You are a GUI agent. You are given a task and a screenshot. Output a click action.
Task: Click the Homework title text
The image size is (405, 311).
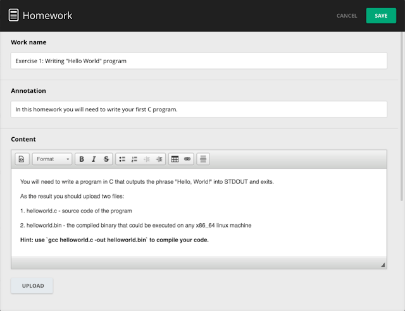coord(47,15)
